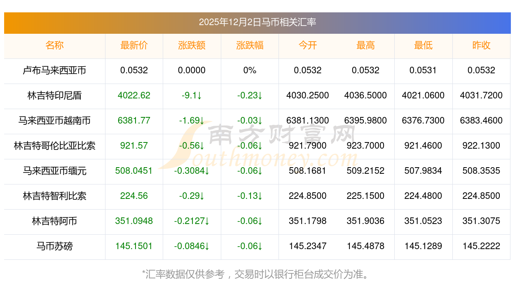Click high value 509.2152

point(365,171)
